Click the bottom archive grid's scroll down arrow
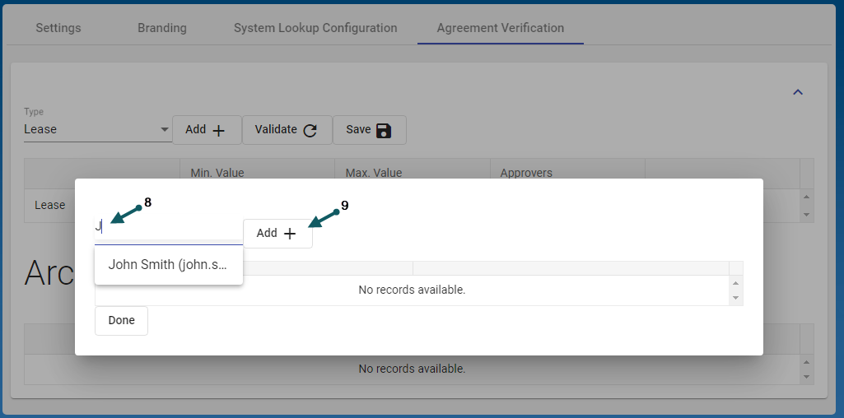The image size is (844, 418). pyautogui.click(x=807, y=377)
